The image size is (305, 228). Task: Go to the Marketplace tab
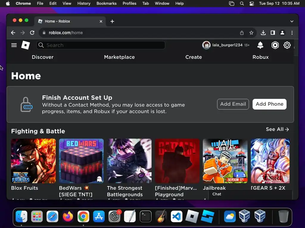click(119, 57)
